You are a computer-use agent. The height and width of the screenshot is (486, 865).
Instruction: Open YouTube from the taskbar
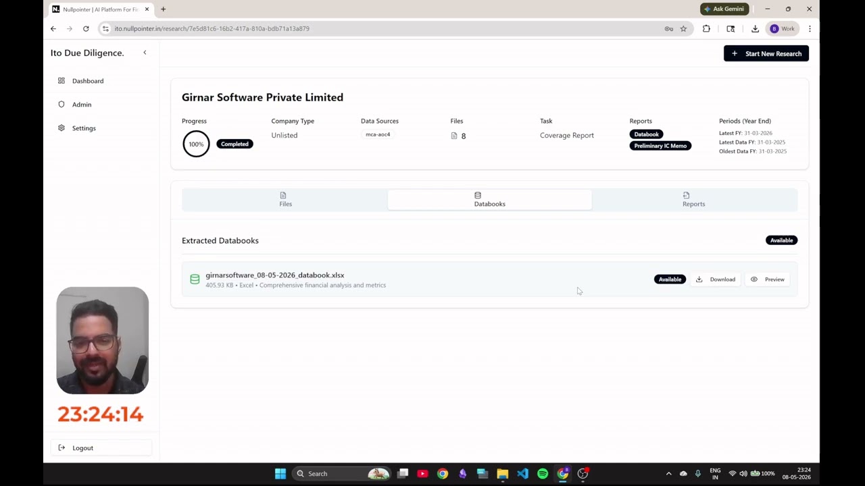pyautogui.click(x=422, y=474)
